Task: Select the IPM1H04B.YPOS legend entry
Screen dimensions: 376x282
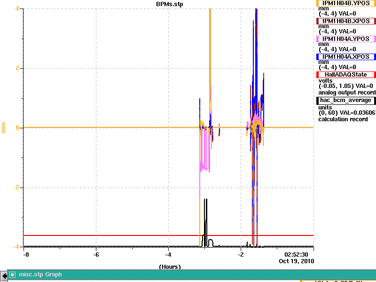Action: tap(346, 3)
